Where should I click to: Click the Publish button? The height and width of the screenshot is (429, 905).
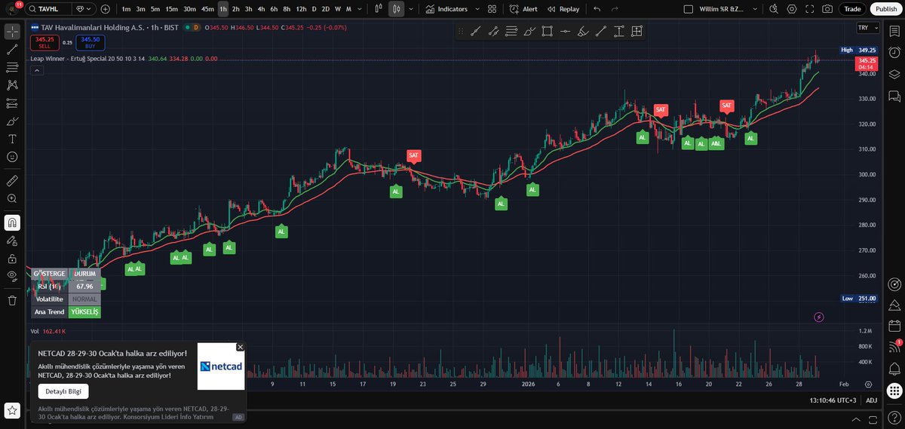[886, 9]
